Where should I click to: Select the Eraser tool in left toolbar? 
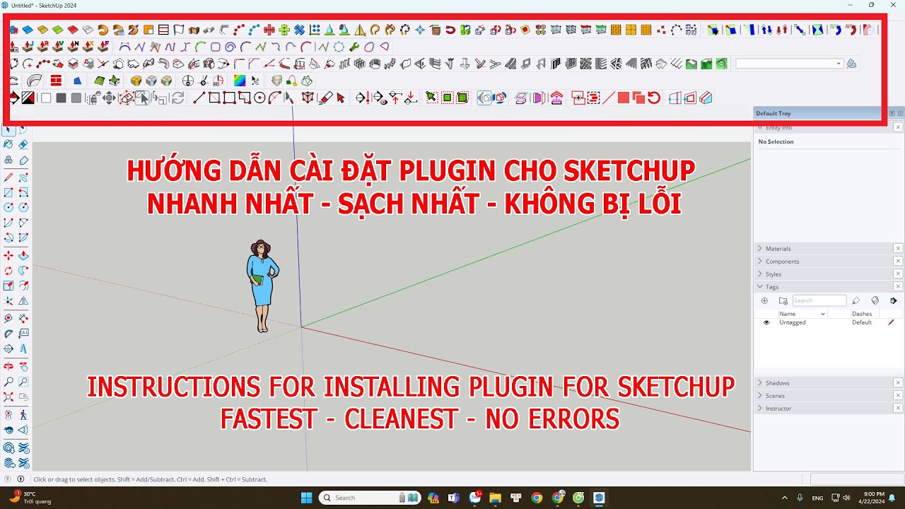tap(23, 145)
